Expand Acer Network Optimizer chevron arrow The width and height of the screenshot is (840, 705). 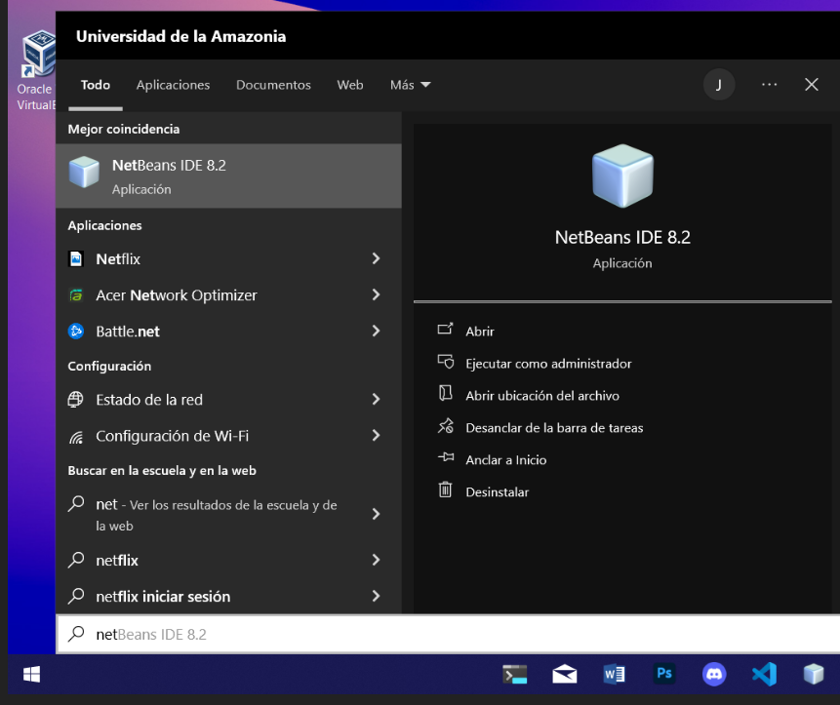(x=376, y=294)
